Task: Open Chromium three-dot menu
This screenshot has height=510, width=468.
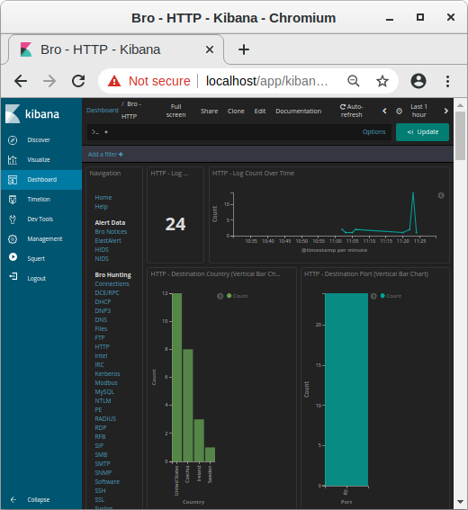Action: click(448, 81)
